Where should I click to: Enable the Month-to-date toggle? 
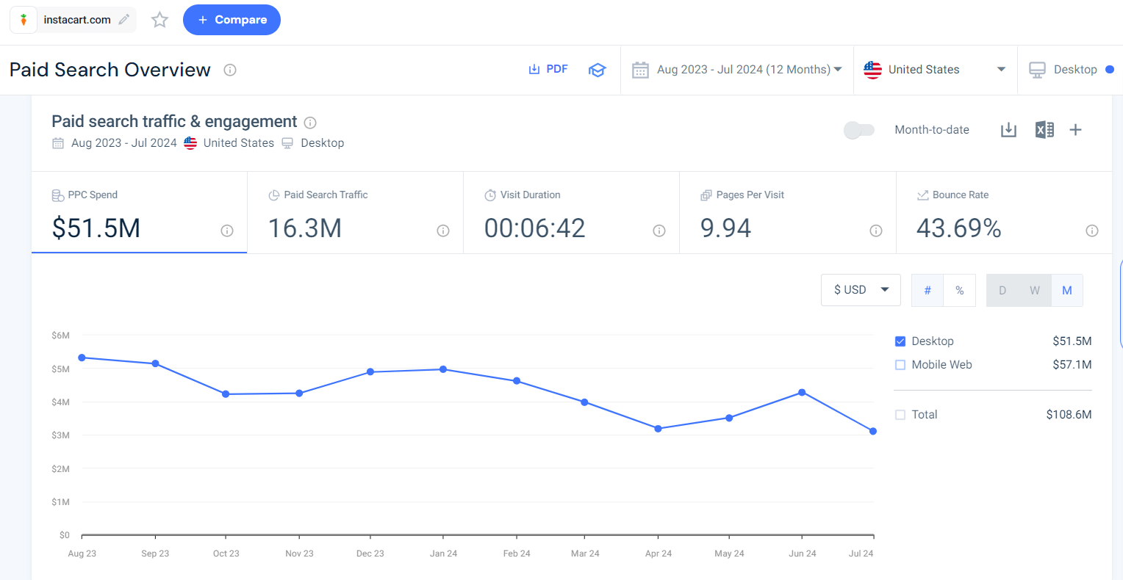click(858, 130)
